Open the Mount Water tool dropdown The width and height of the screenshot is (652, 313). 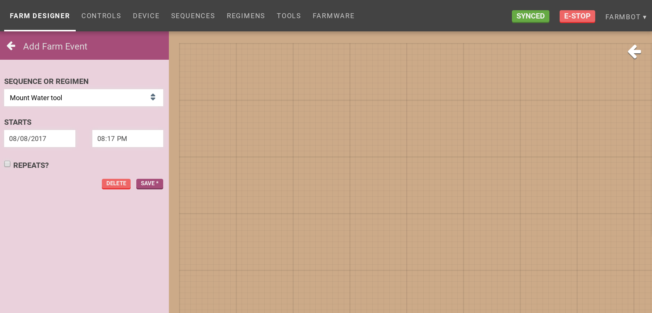coord(83,98)
